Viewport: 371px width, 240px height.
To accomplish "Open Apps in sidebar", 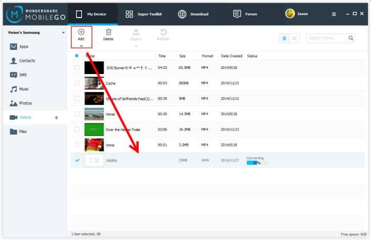I will click(35, 46).
